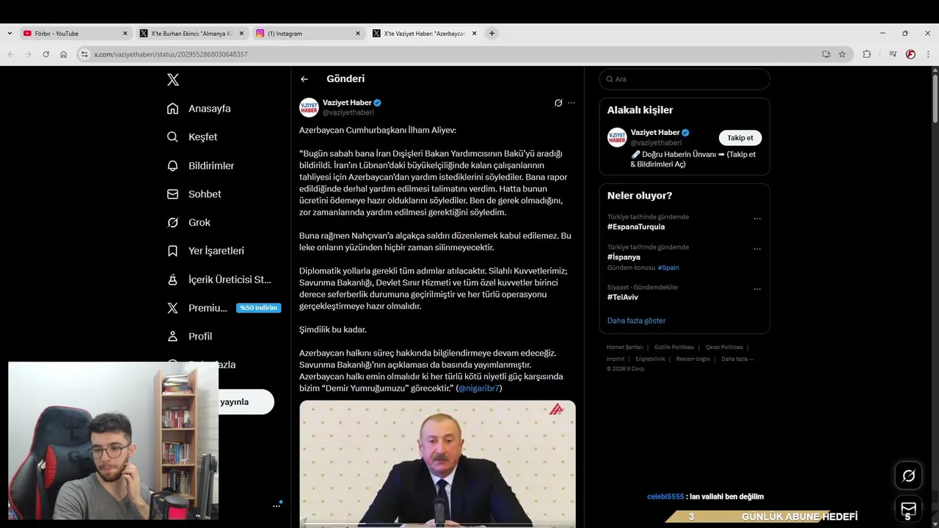939x528 pixels.
Task: Click the %50 indirim badge
Action: (x=258, y=308)
